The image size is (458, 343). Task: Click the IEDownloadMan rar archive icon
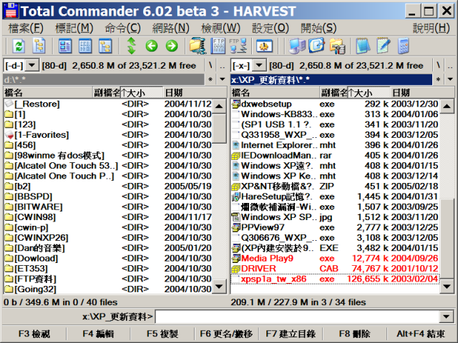click(x=235, y=156)
